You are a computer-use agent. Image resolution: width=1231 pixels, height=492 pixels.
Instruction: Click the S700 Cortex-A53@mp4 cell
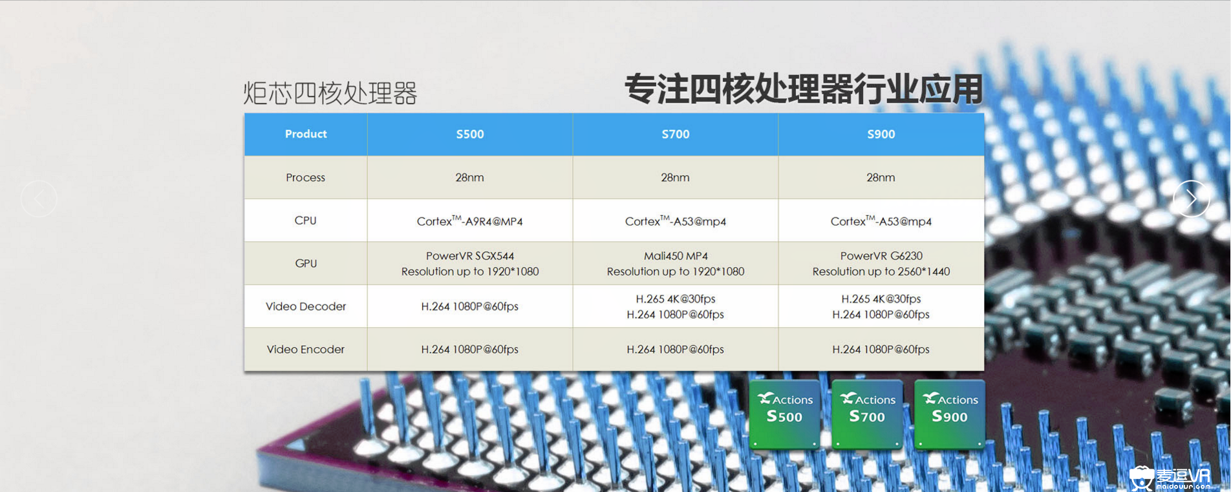[x=676, y=220]
